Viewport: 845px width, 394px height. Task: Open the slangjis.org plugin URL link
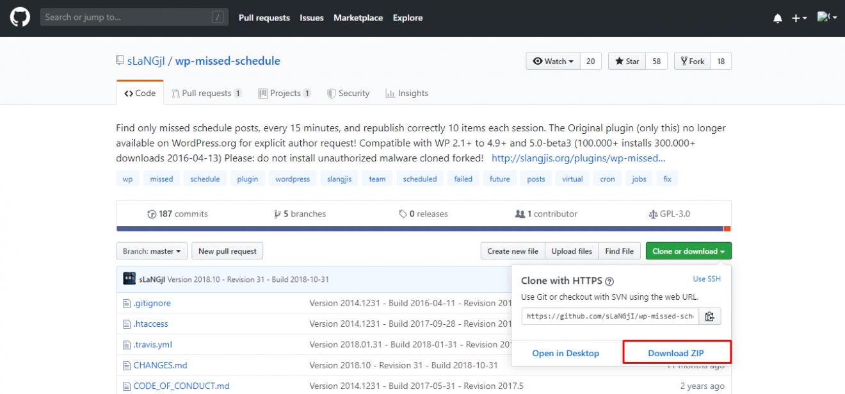578,158
